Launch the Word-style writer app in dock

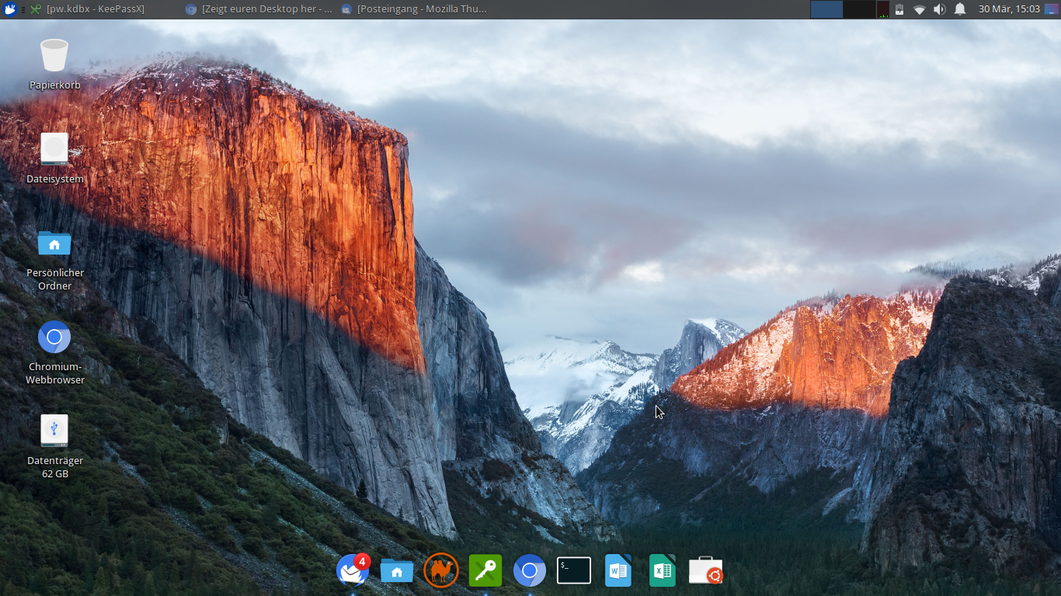click(x=618, y=571)
